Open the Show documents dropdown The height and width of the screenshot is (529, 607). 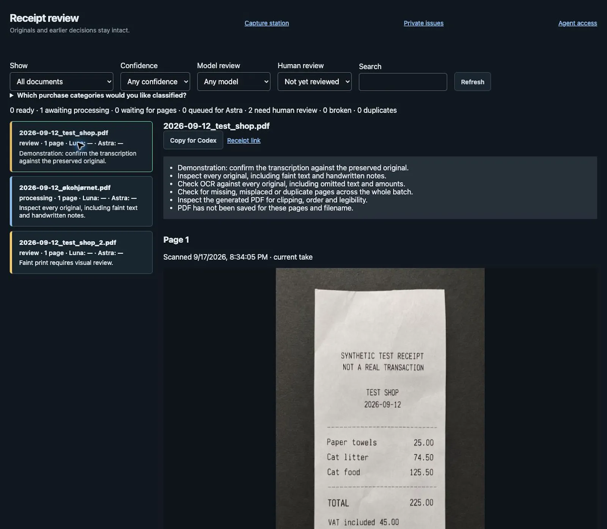tap(61, 82)
